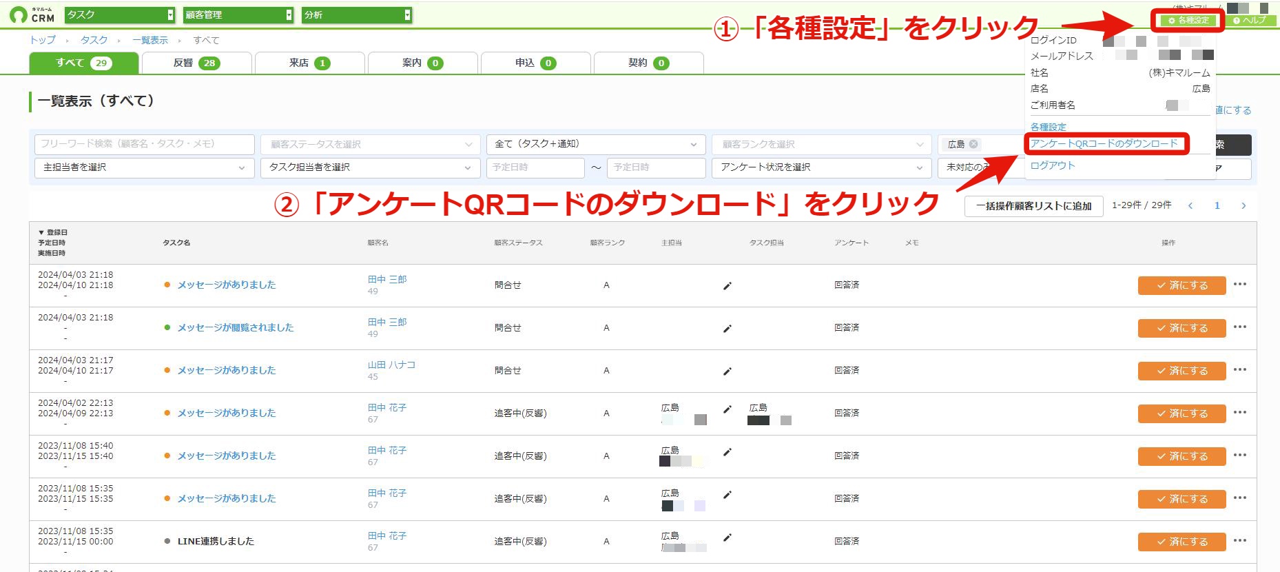Switch to 申込 0 tab

tap(535, 63)
